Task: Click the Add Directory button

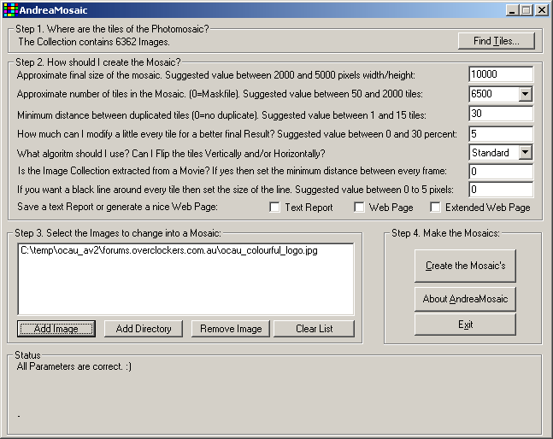Action: click(144, 329)
